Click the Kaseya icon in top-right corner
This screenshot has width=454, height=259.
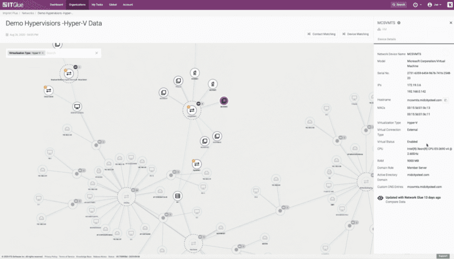tap(450, 5)
